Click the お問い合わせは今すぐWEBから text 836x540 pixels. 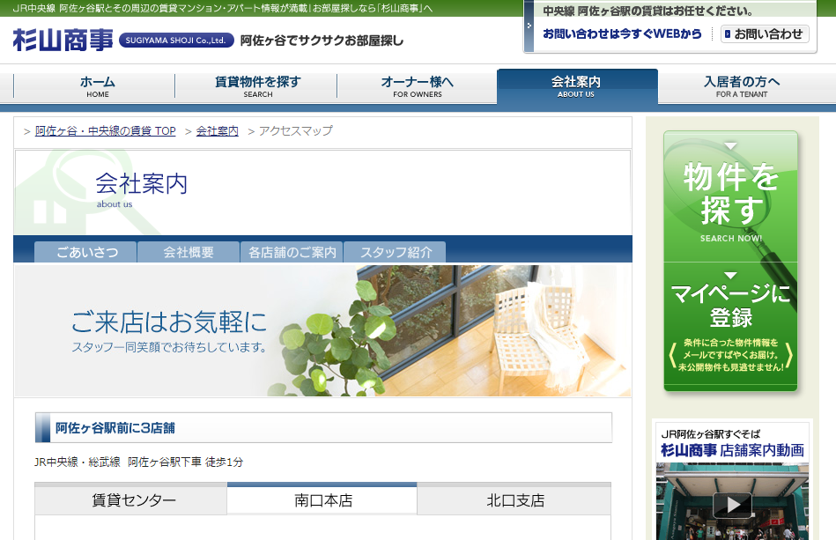(x=622, y=33)
